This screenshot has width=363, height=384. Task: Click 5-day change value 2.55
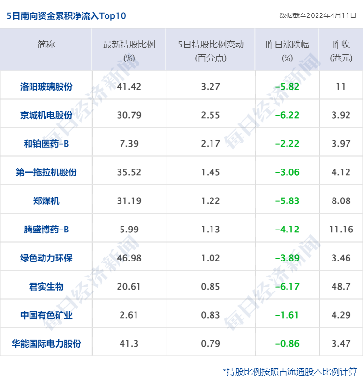211,115
